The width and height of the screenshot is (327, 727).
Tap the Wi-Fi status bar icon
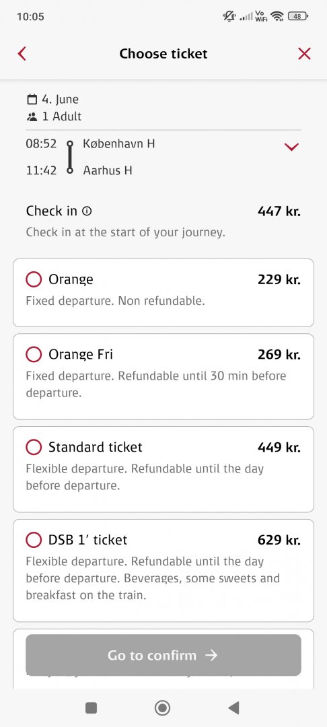[277, 17]
